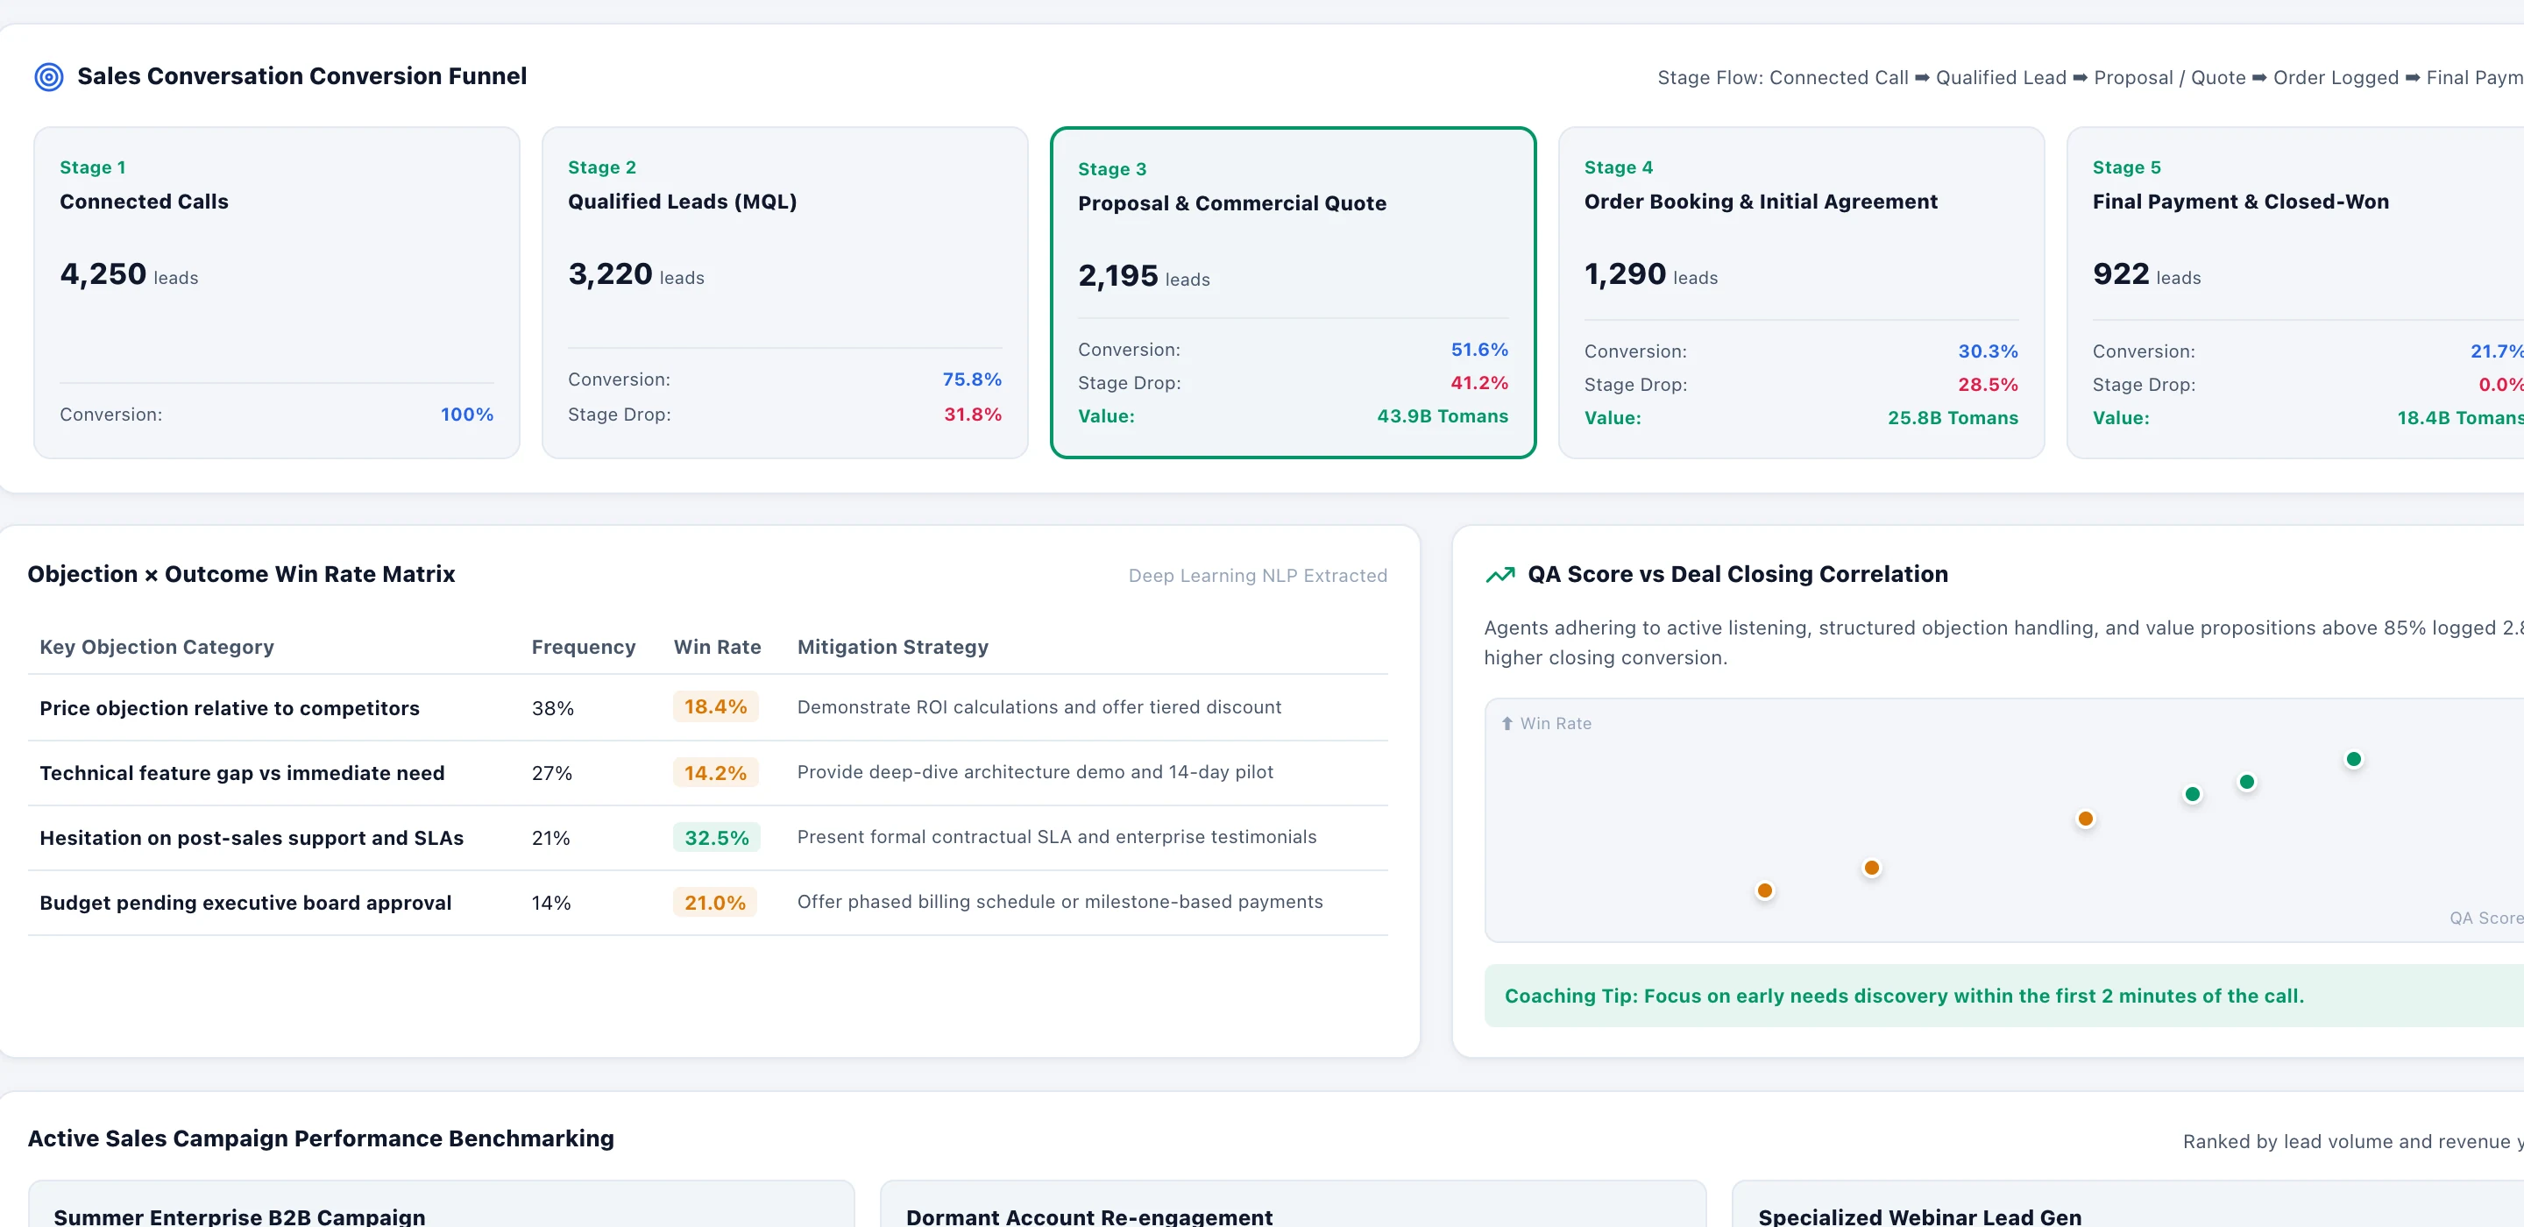Click the 43.9B Tomans value
The height and width of the screenshot is (1227, 2524).
point(1443,416)
